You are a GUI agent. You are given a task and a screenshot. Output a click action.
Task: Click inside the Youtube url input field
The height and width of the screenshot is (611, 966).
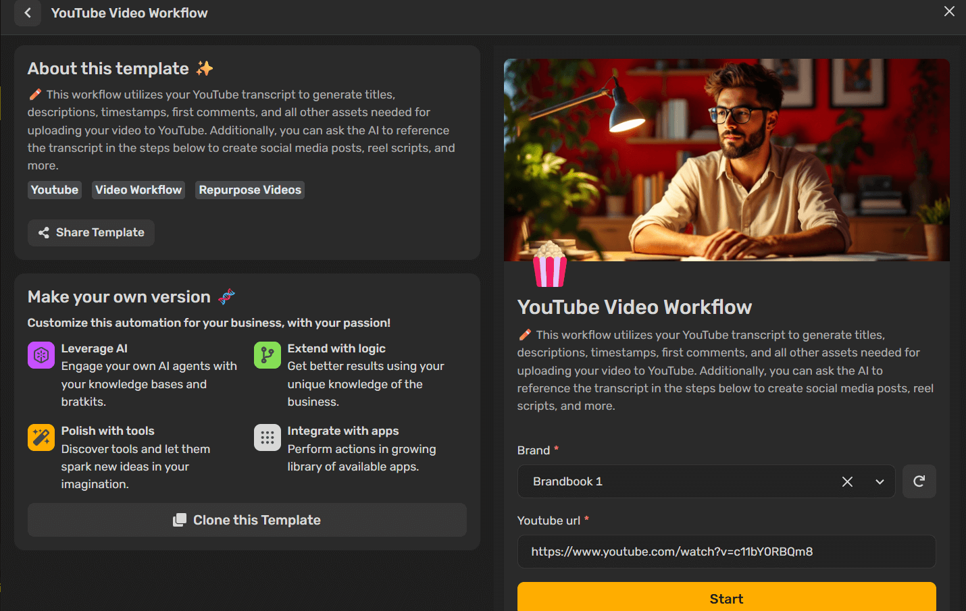point(726,552)
